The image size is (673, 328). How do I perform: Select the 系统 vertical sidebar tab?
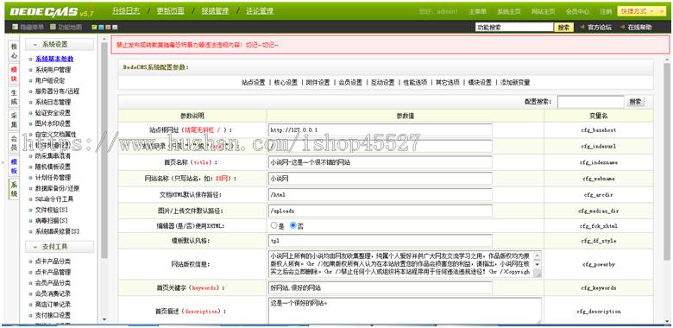[x=14, y=189]
